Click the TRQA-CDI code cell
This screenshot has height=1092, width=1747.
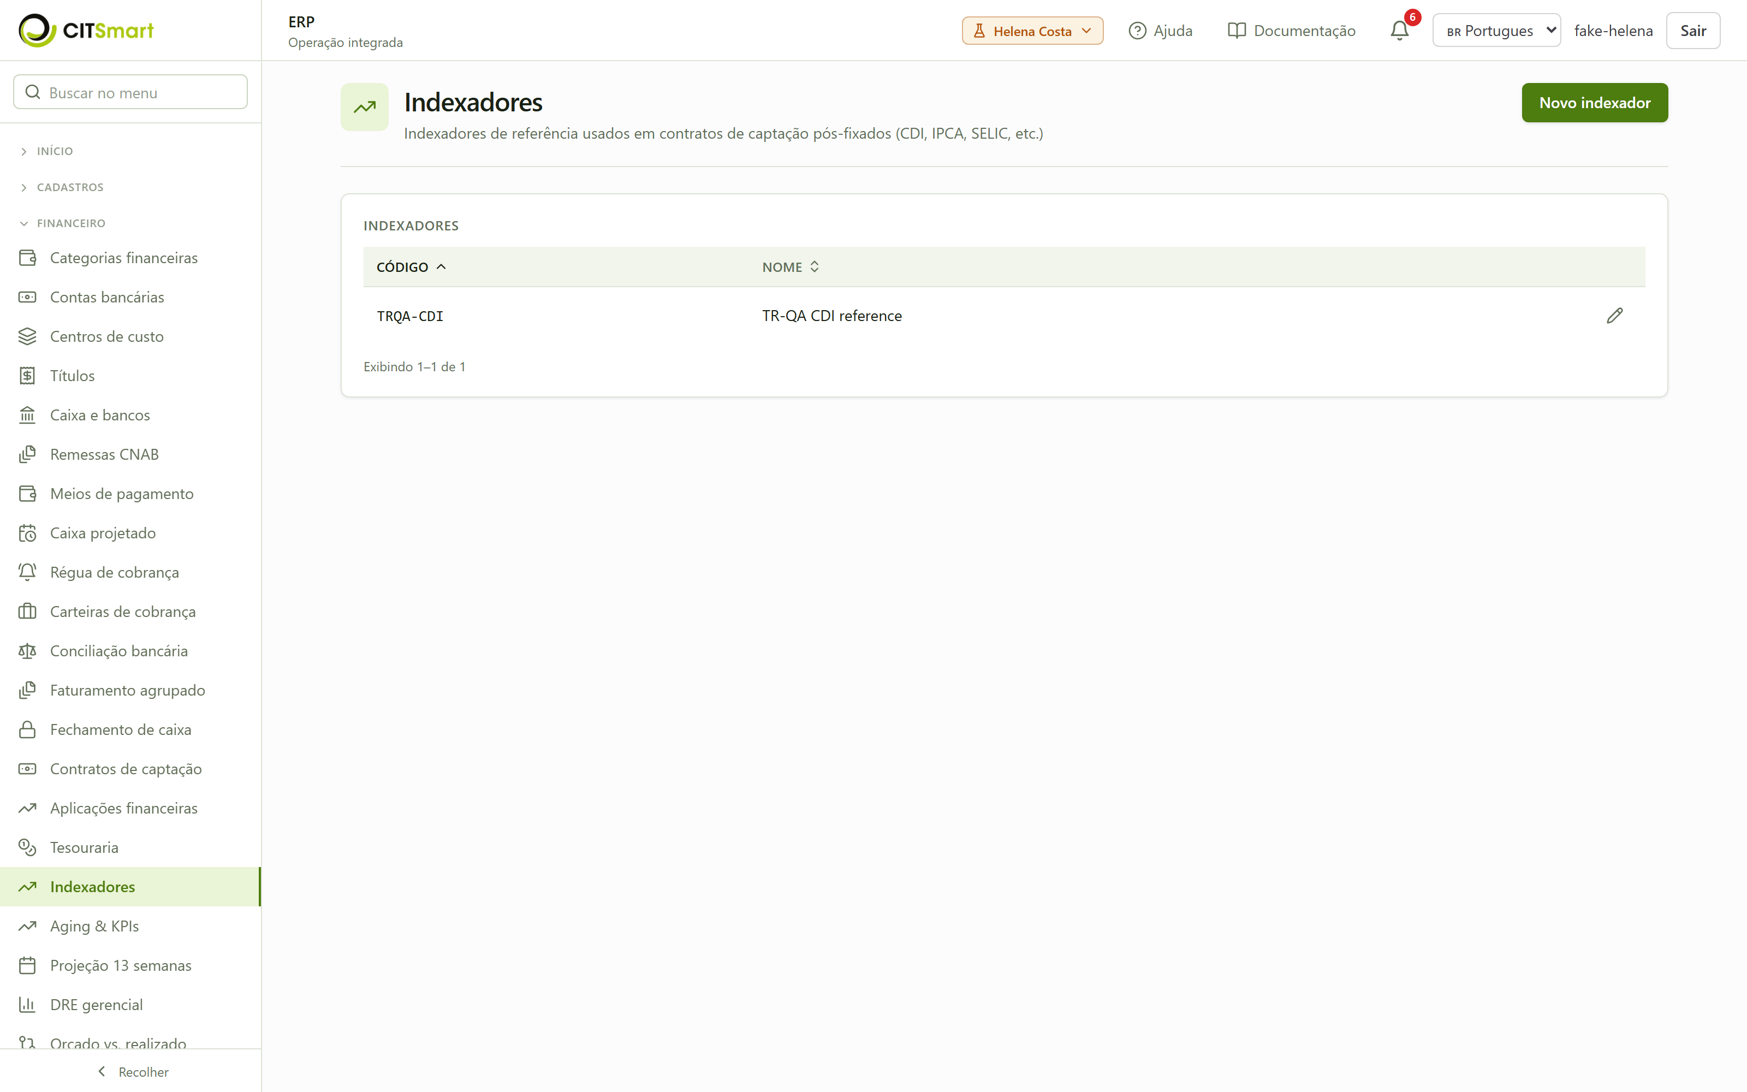coord(410,316)
